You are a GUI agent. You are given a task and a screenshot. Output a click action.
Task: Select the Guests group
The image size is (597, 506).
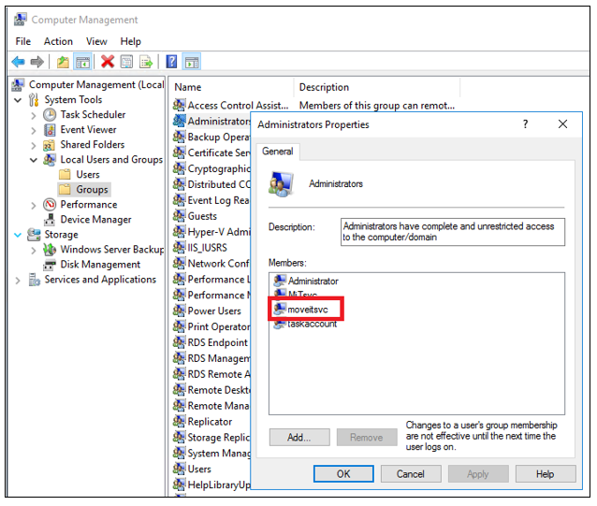coord(195,216)
